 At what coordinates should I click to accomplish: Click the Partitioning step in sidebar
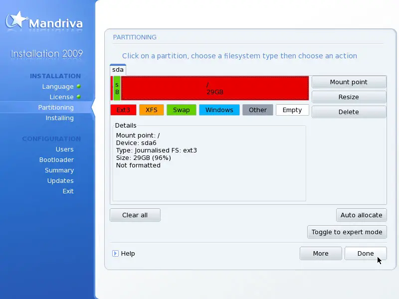click(56, 108)
